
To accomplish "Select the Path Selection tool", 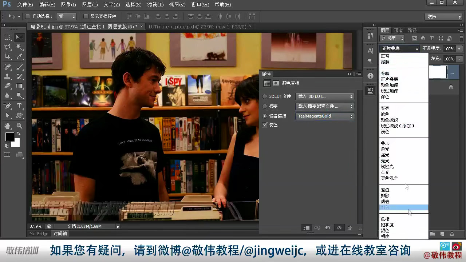I will pos(7,115).
